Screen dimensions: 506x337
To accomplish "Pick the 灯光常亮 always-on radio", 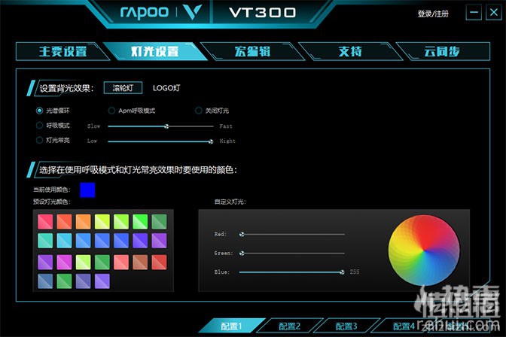I will [39, 140].
